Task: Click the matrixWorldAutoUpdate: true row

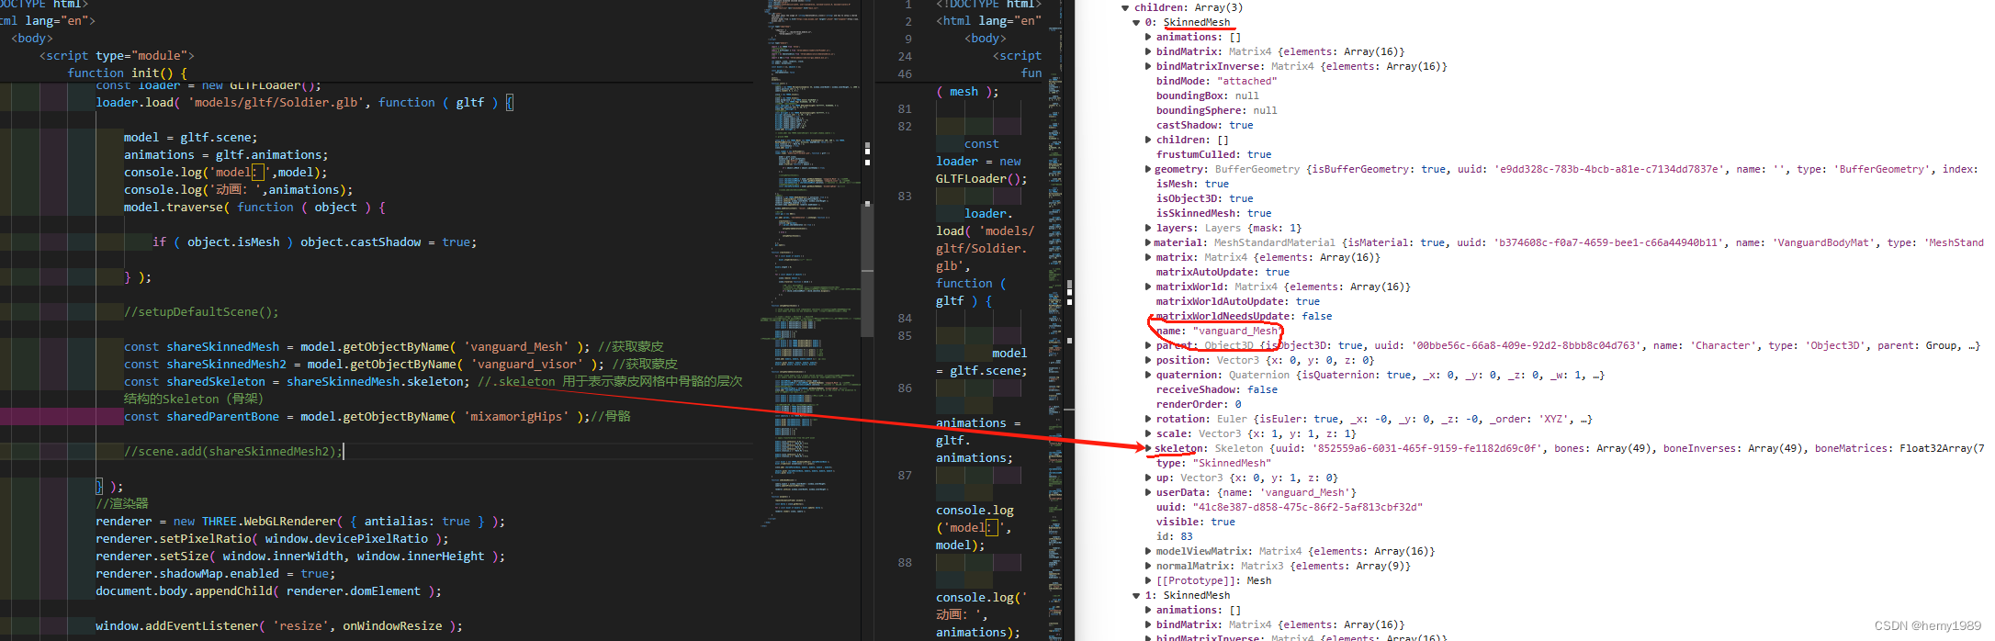Action: click(x=1238, y=301)
